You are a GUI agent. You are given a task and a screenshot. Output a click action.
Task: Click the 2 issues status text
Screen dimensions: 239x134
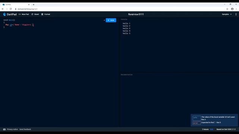pyautogui.click(x=205, y=129)
